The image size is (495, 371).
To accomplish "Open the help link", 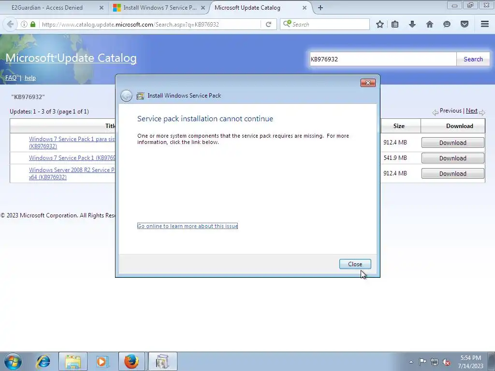I will point(30,78).
